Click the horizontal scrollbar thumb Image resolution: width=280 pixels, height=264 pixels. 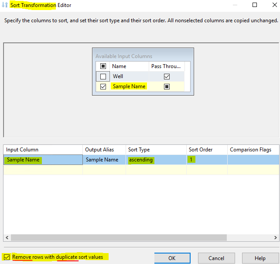point(119,237)
